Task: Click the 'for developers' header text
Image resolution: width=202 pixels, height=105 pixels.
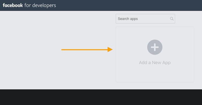Action: click(x=40, y=5)
